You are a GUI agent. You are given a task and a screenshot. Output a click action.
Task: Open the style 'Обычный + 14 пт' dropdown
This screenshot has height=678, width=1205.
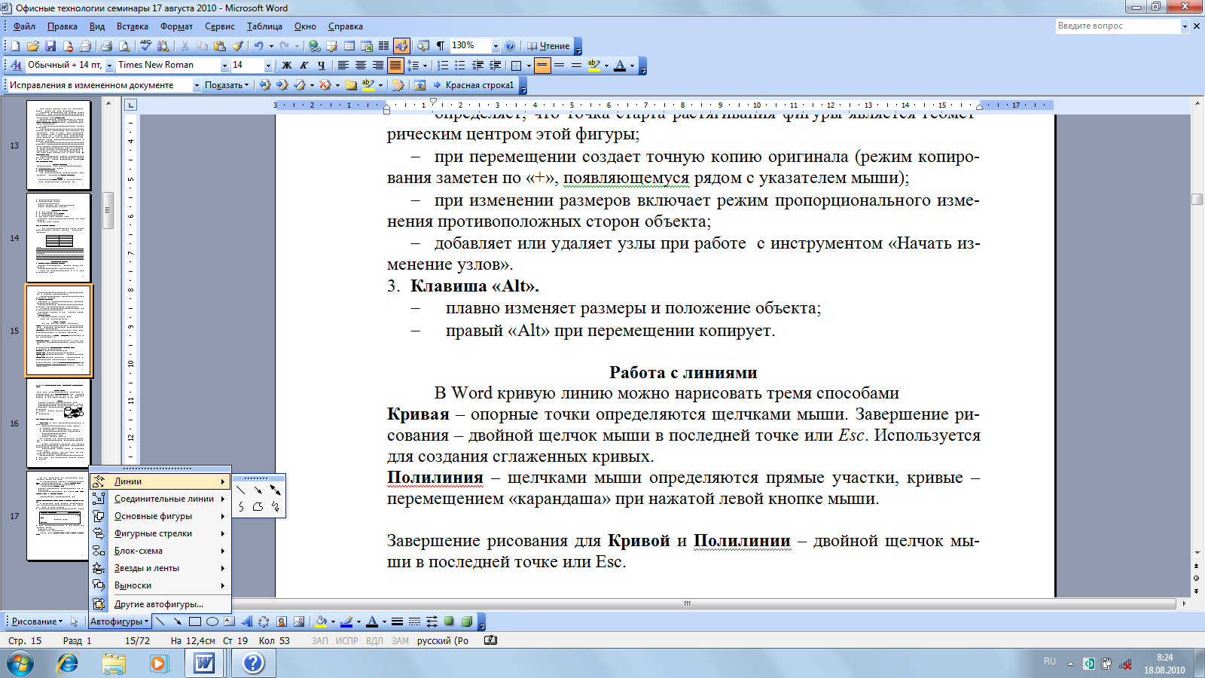pyautogui.click(x=109, y=66)
